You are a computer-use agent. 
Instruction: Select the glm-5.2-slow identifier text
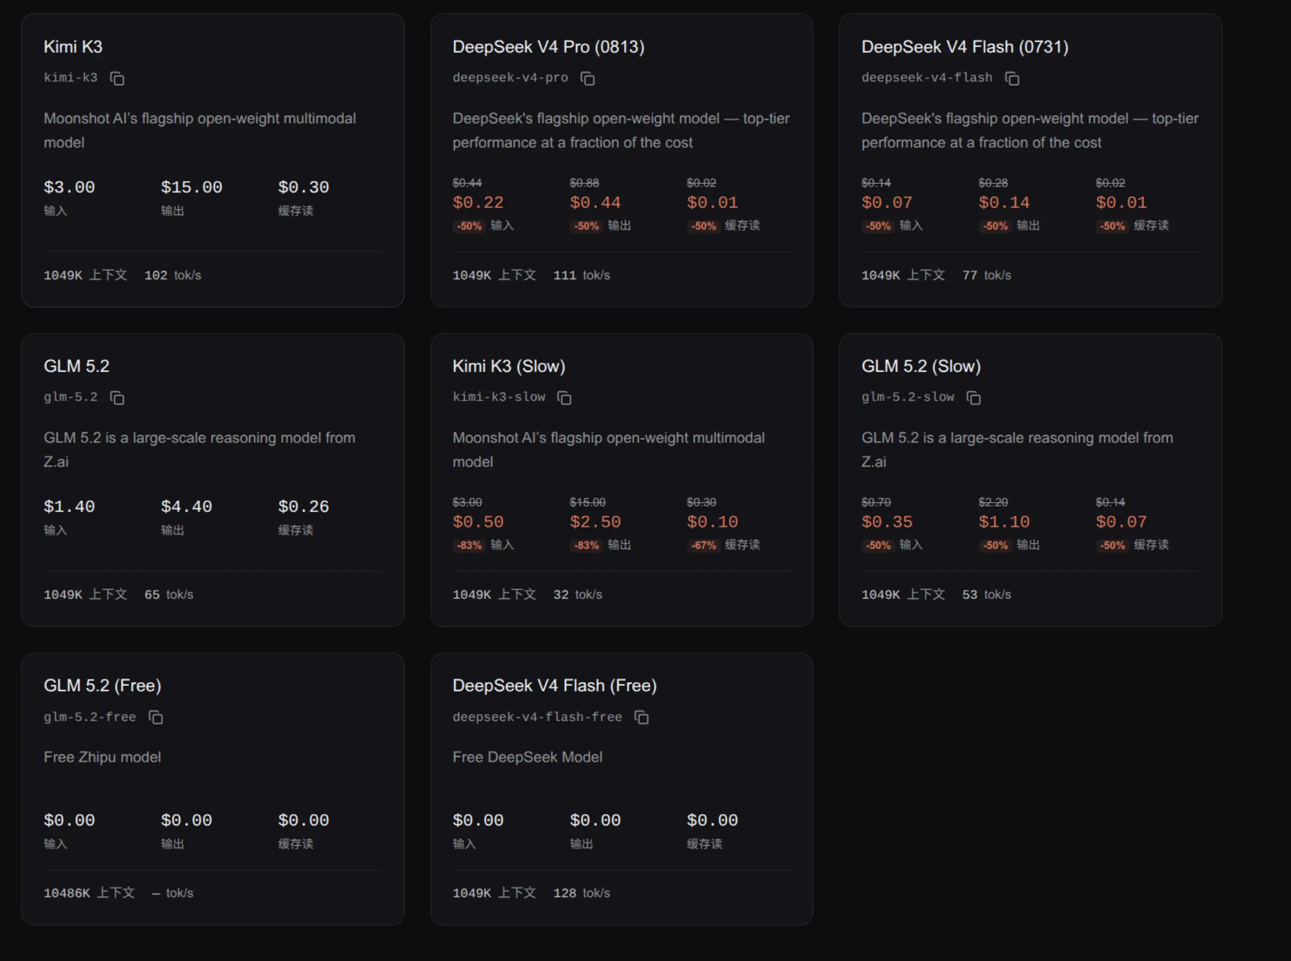[908, 397]
